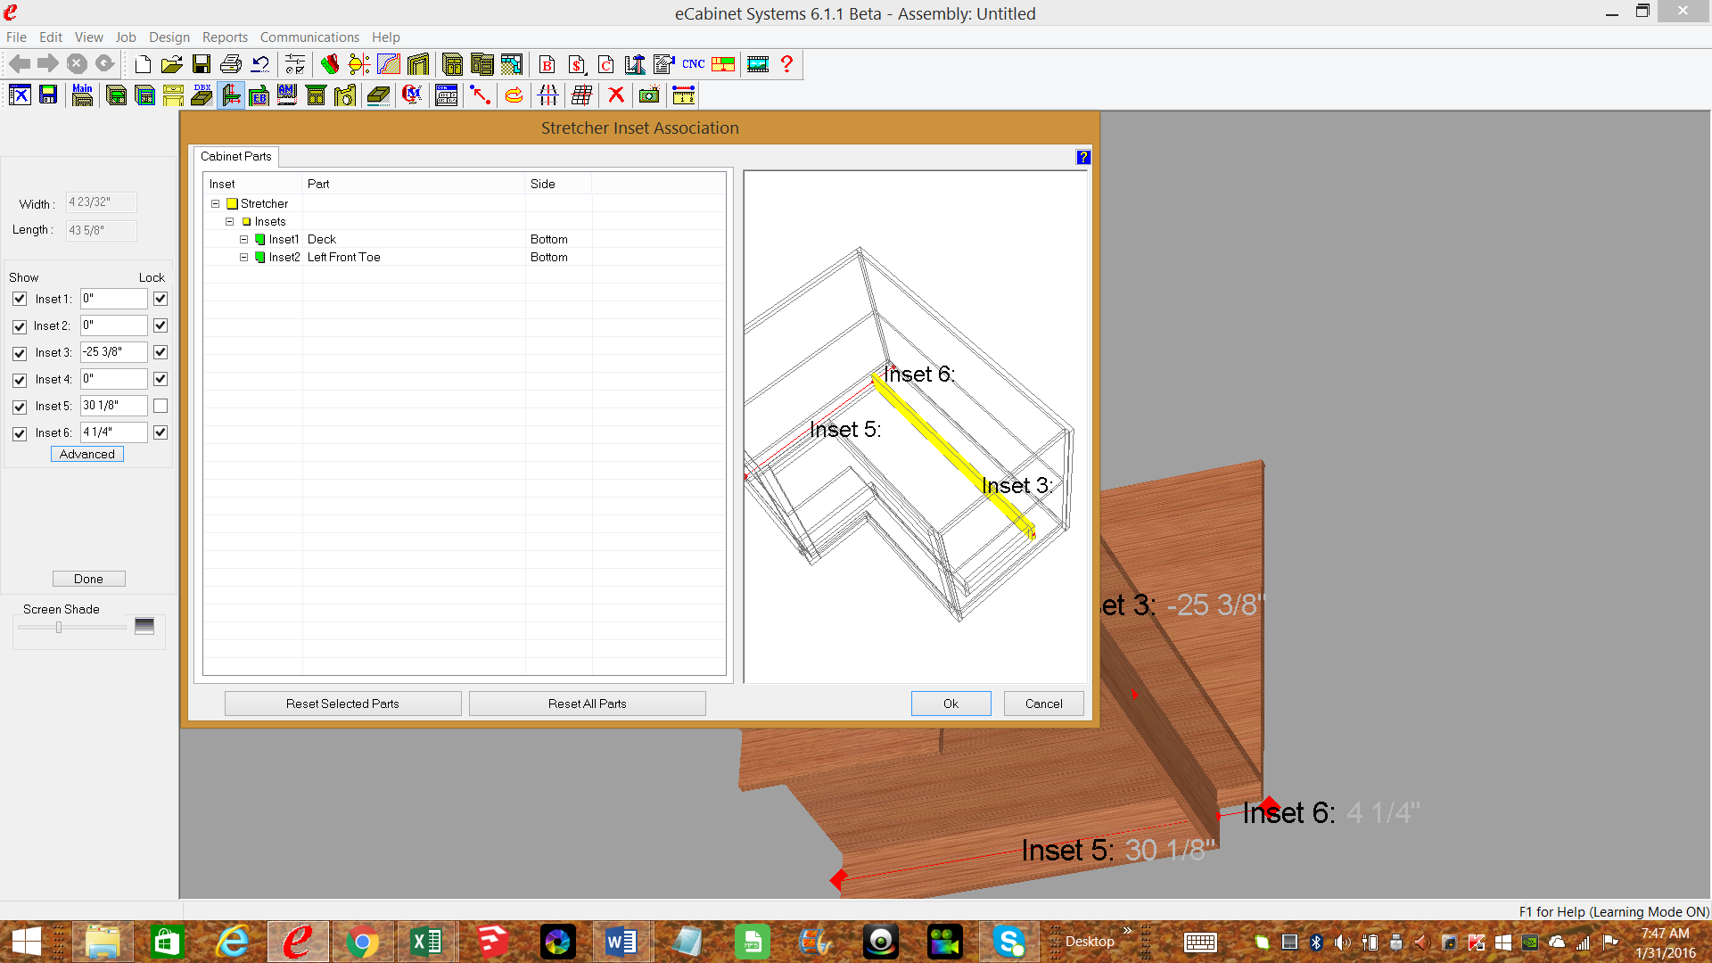This screenshot has height=963, width=1712.
Task: Click the Reset All Parts button
Action: (587, 704)
